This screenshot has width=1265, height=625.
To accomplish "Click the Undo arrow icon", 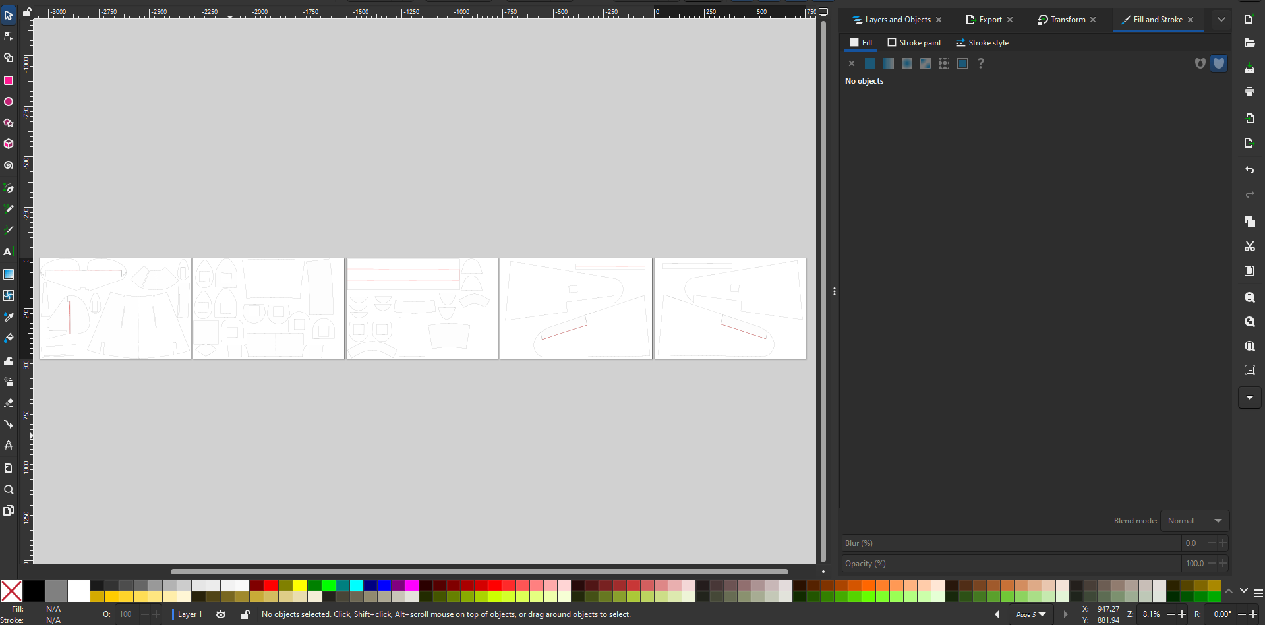I will tap(1249, 170).
